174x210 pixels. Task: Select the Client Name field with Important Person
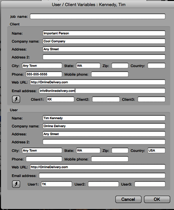tap(104, 33)
